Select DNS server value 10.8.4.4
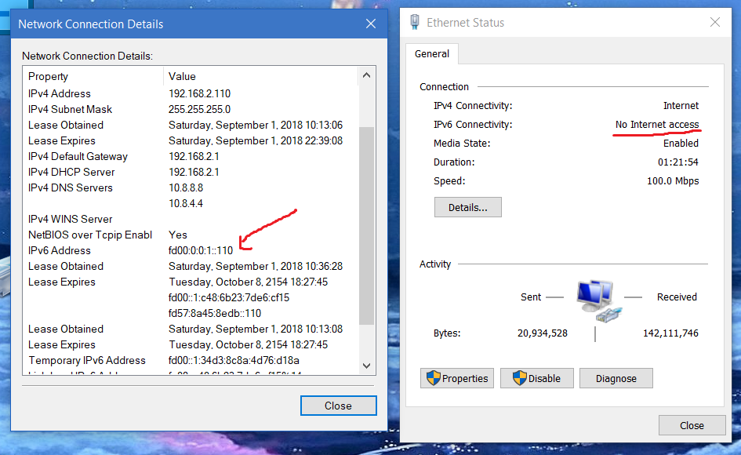This screenshot has width=741, height=455. pyautogui.click(x=186, y=203)
